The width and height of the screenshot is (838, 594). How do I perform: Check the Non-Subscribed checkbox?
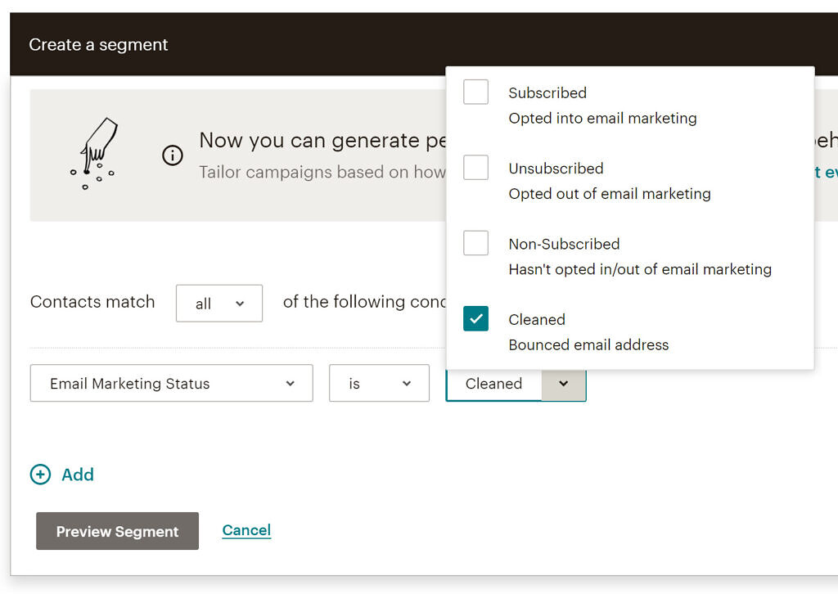point(475,242)
